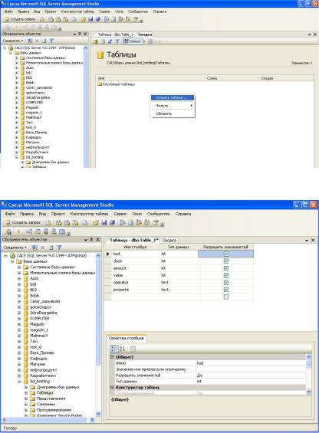Pin Object Explorer panel in designer window
The width and height of the screenshot is (319, 433).
91,239
